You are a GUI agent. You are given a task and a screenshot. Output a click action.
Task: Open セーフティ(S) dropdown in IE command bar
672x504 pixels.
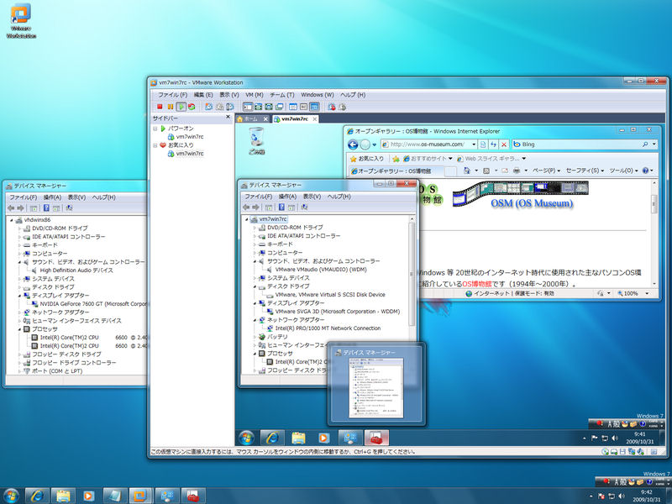(585, 171)
